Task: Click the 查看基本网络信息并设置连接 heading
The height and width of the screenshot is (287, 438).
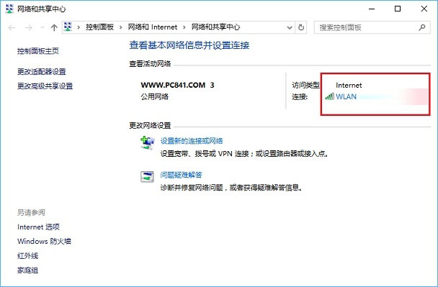Action: tap(189, 45)
